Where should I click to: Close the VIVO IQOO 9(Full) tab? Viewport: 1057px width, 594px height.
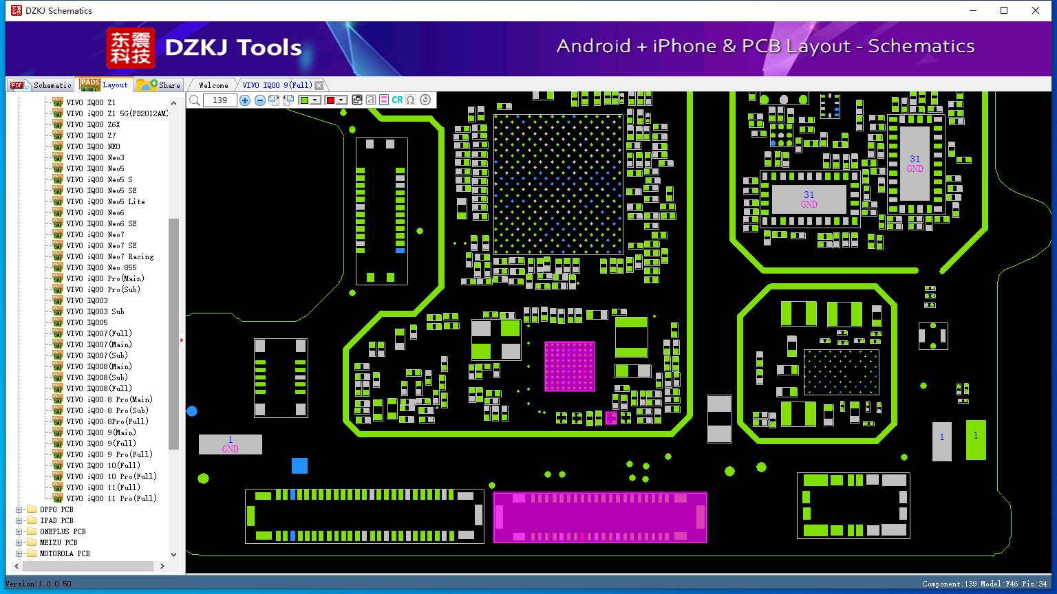[x=319, y=85]
